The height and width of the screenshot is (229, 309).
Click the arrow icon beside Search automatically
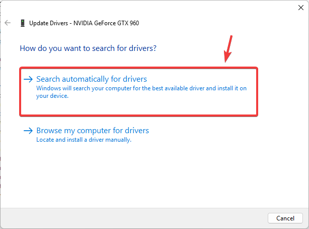28,79
